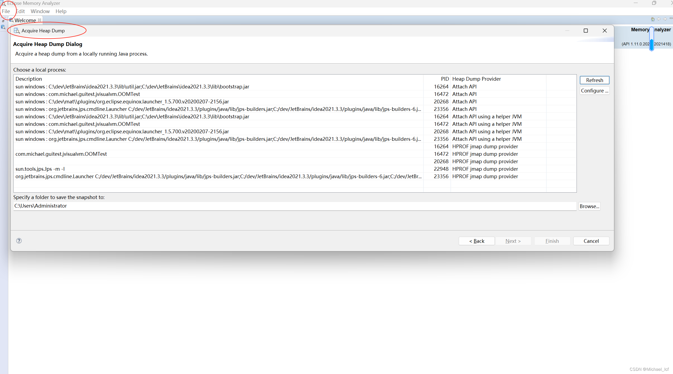Screen dimensions: 673x374
Task: Click the restore down icon on dialog
Action: [585, 30]
